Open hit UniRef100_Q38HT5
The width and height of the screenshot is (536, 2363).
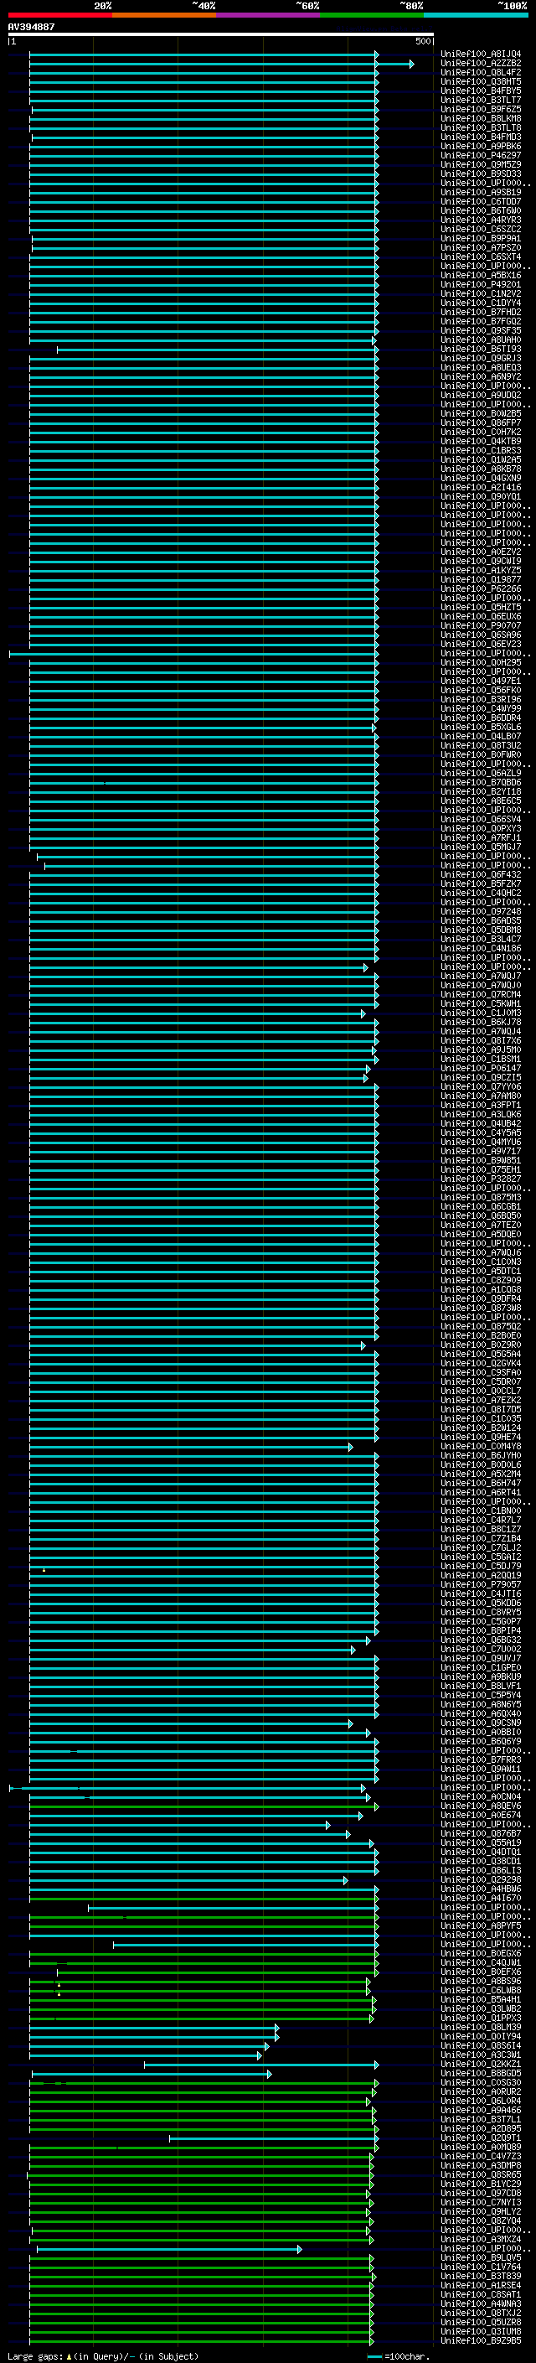(x=481, y=81)
